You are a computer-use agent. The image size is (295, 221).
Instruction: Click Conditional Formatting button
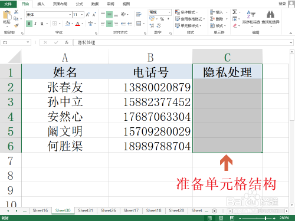(x=186, y=12)
